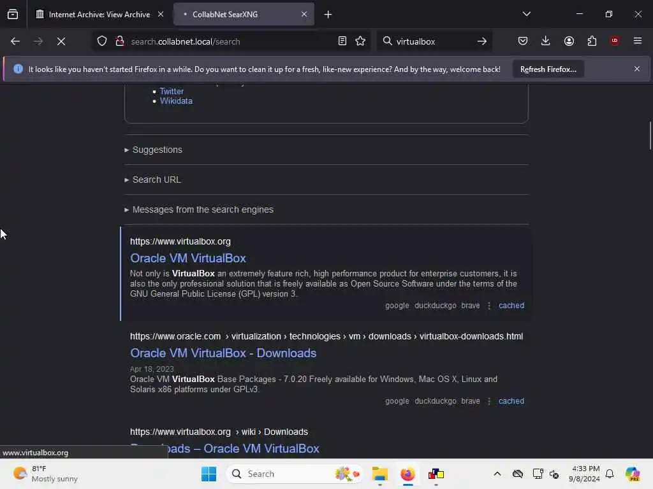
Task: Open the uBlock Origin extension
Action: (x=615, y=40)
